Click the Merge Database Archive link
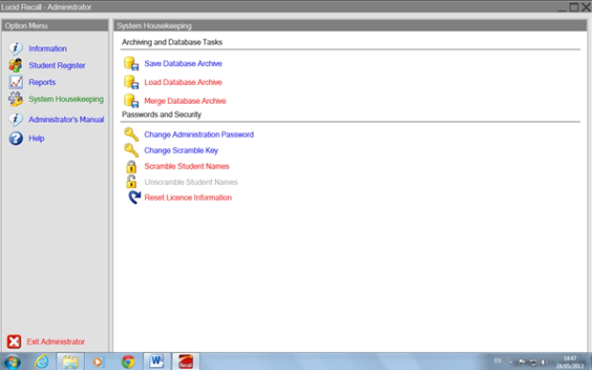Image resolution: width=592 pixels, height=370 pixels. (185, 101)
